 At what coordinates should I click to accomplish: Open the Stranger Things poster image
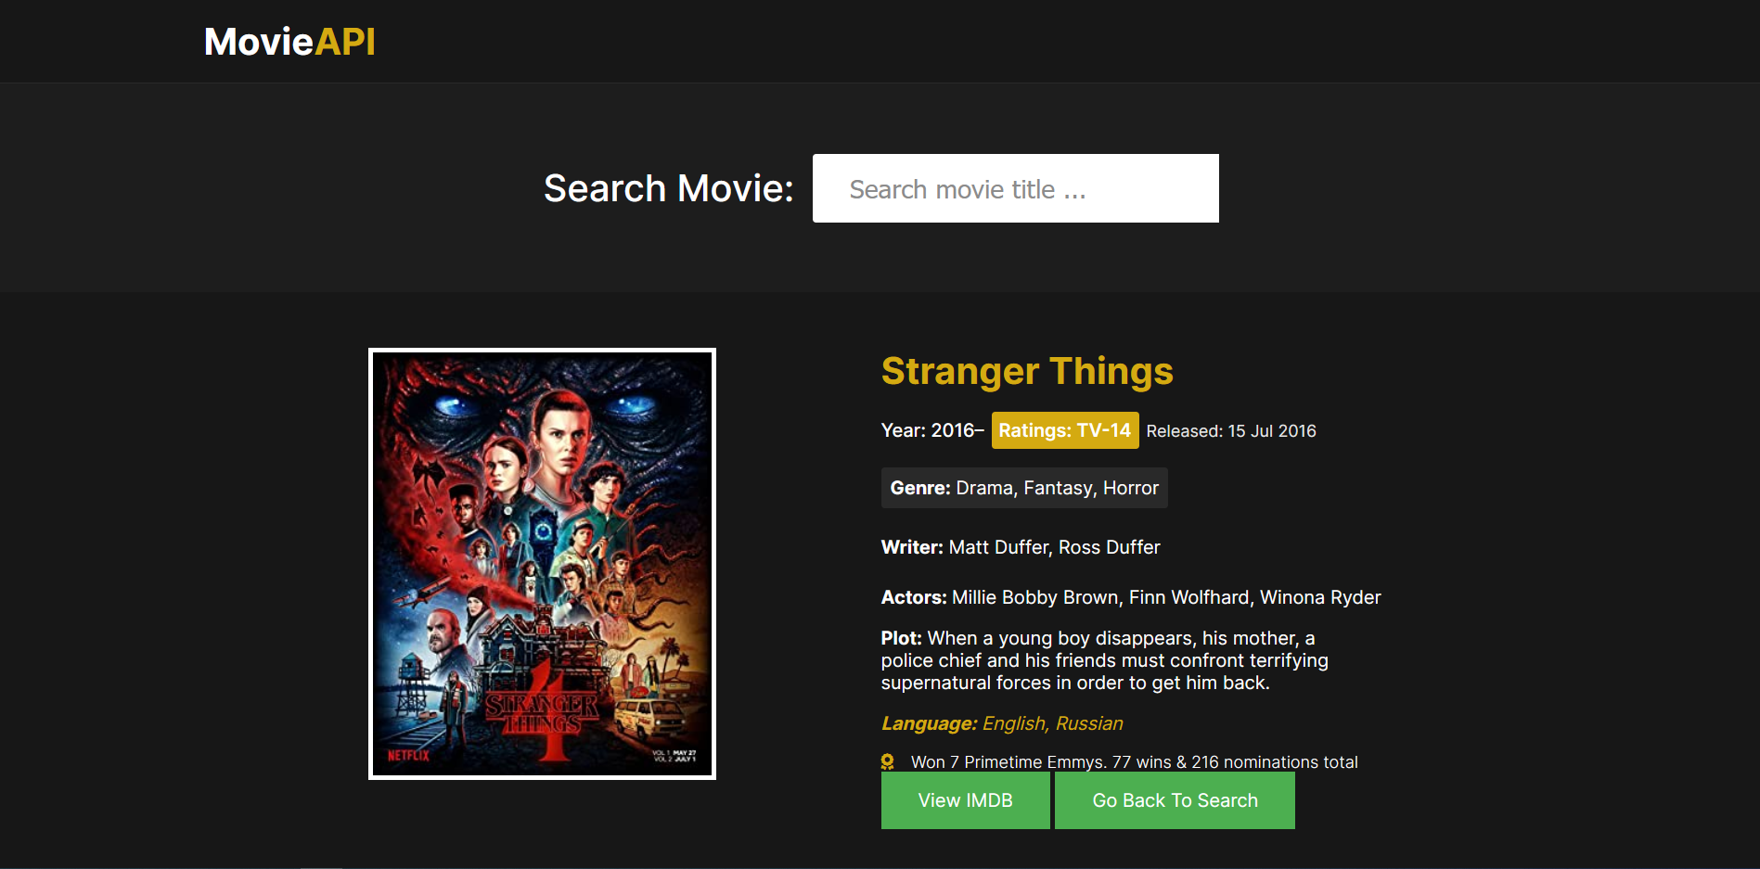coord(542,563)
